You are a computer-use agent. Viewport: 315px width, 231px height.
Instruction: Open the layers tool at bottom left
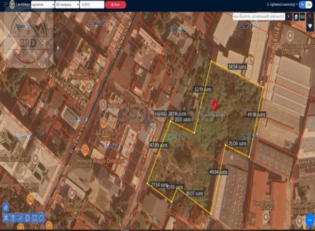point(6,206)
